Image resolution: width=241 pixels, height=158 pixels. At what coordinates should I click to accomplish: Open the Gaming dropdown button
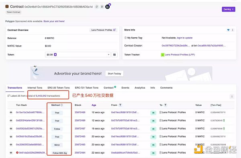pyautogui.click(x=229, y=9)
